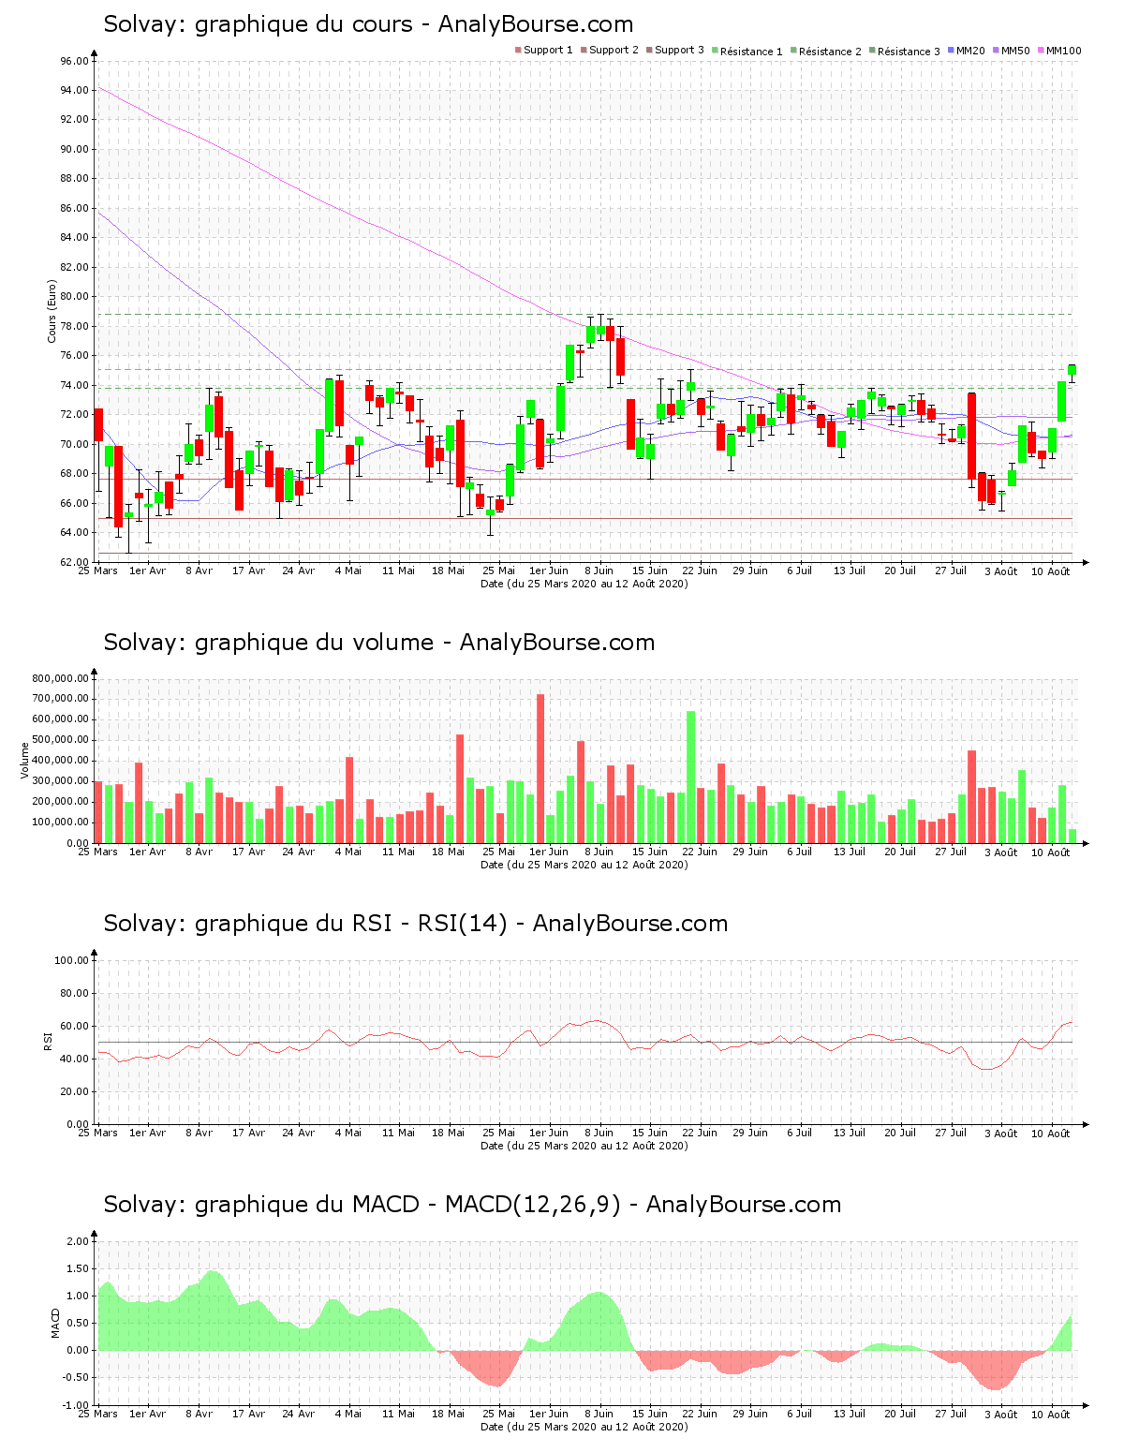Click '4 Mai' label on MACD chart axis
The height and width of the screenshot is (1452, 1124).
(x=348, y=1414)
